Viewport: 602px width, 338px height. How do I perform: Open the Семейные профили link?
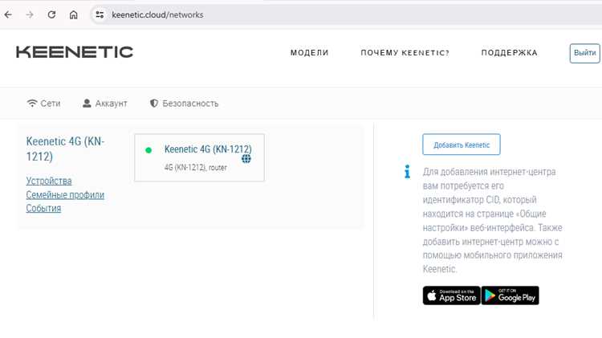click(65, 195)
